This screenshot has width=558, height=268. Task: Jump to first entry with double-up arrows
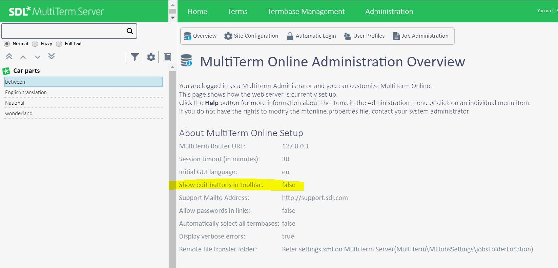(x=9, y=57)
